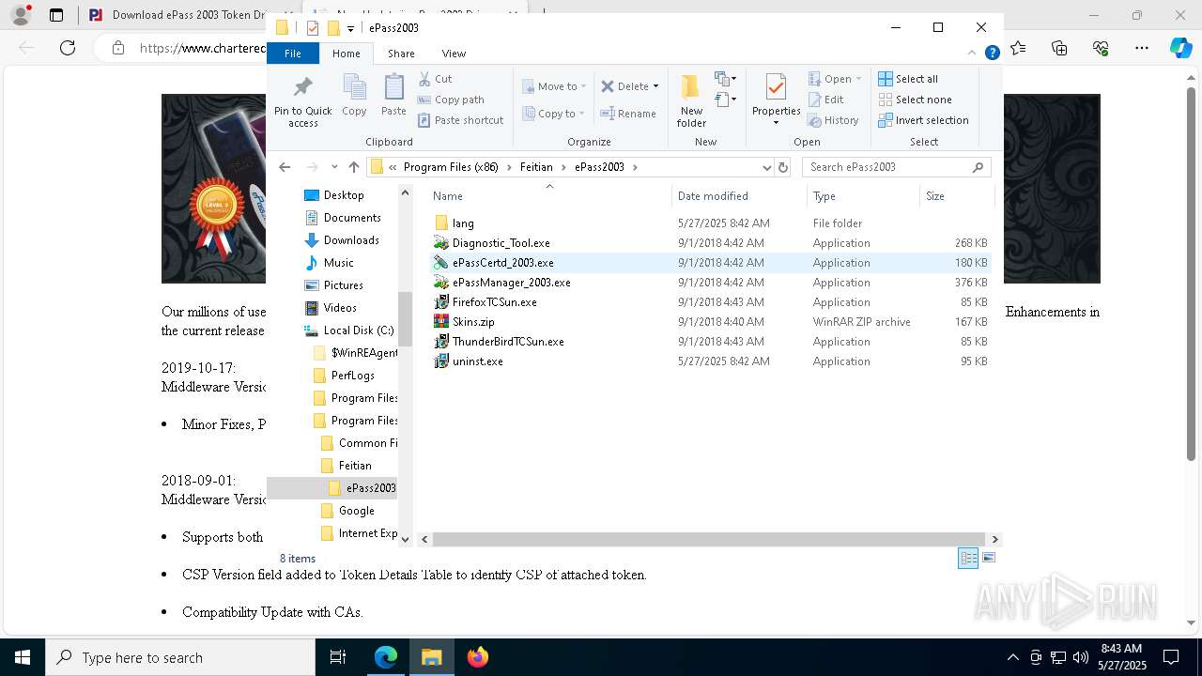Screen dimensions: 1202x676
Task: Click History in the Open group
Action: (x=833, y=120)
